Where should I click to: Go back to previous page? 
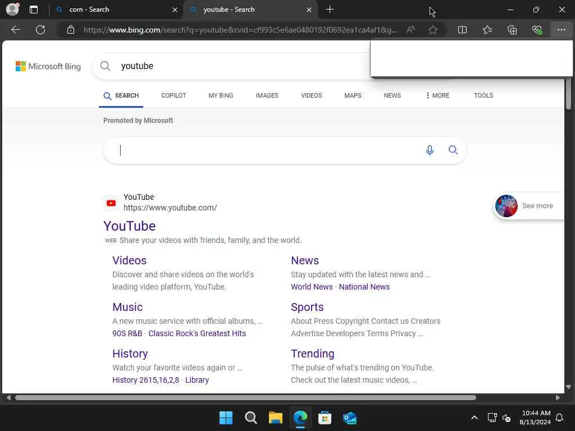[15, 30]
